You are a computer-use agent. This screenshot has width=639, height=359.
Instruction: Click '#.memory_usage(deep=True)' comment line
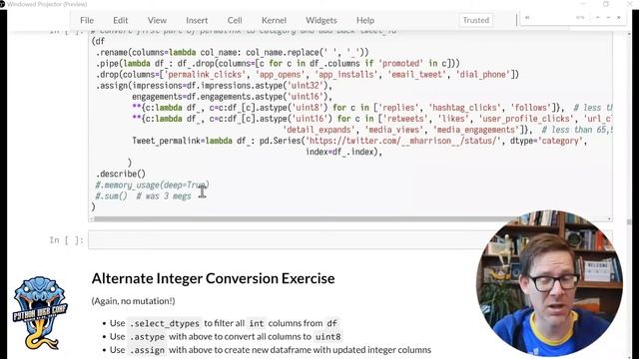pos(152,184)
